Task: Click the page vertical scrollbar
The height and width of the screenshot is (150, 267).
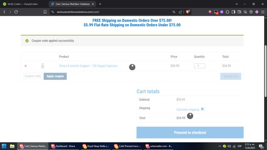Action: 265,71
